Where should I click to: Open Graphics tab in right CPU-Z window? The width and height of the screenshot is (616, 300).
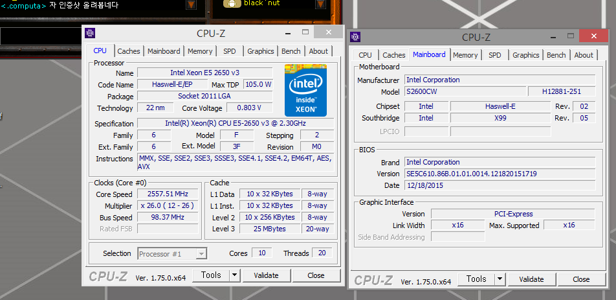(525, 55)
